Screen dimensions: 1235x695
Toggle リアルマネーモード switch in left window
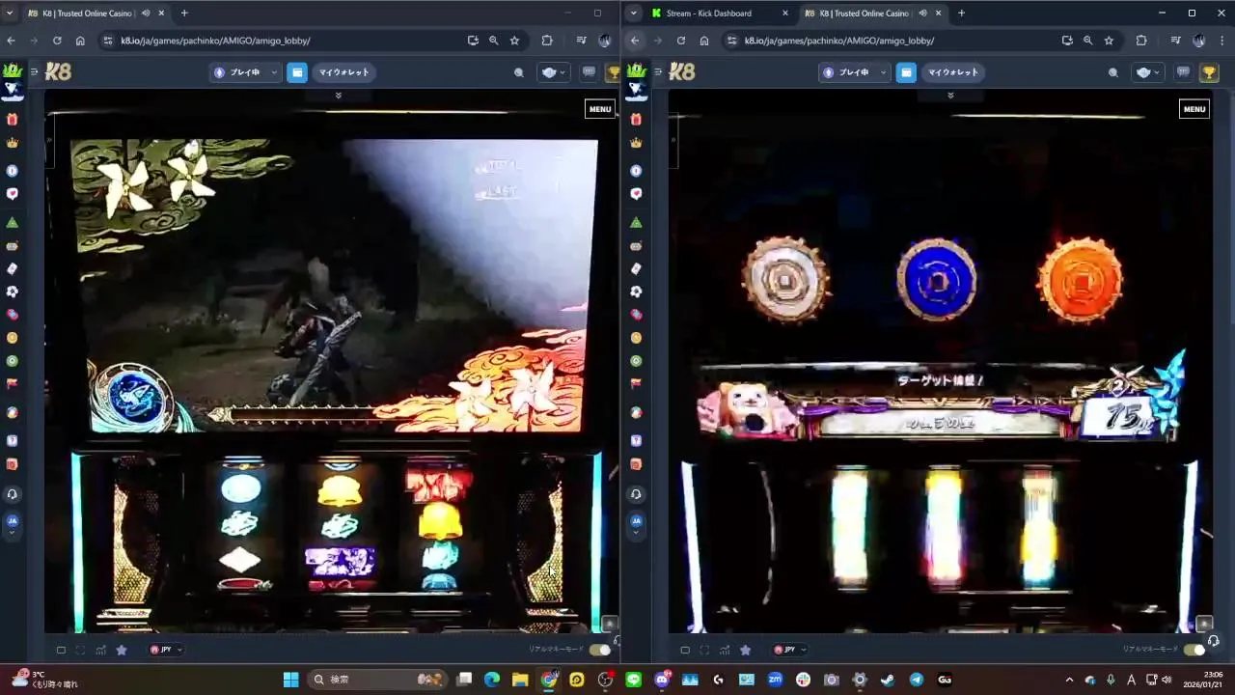point(600,650)
